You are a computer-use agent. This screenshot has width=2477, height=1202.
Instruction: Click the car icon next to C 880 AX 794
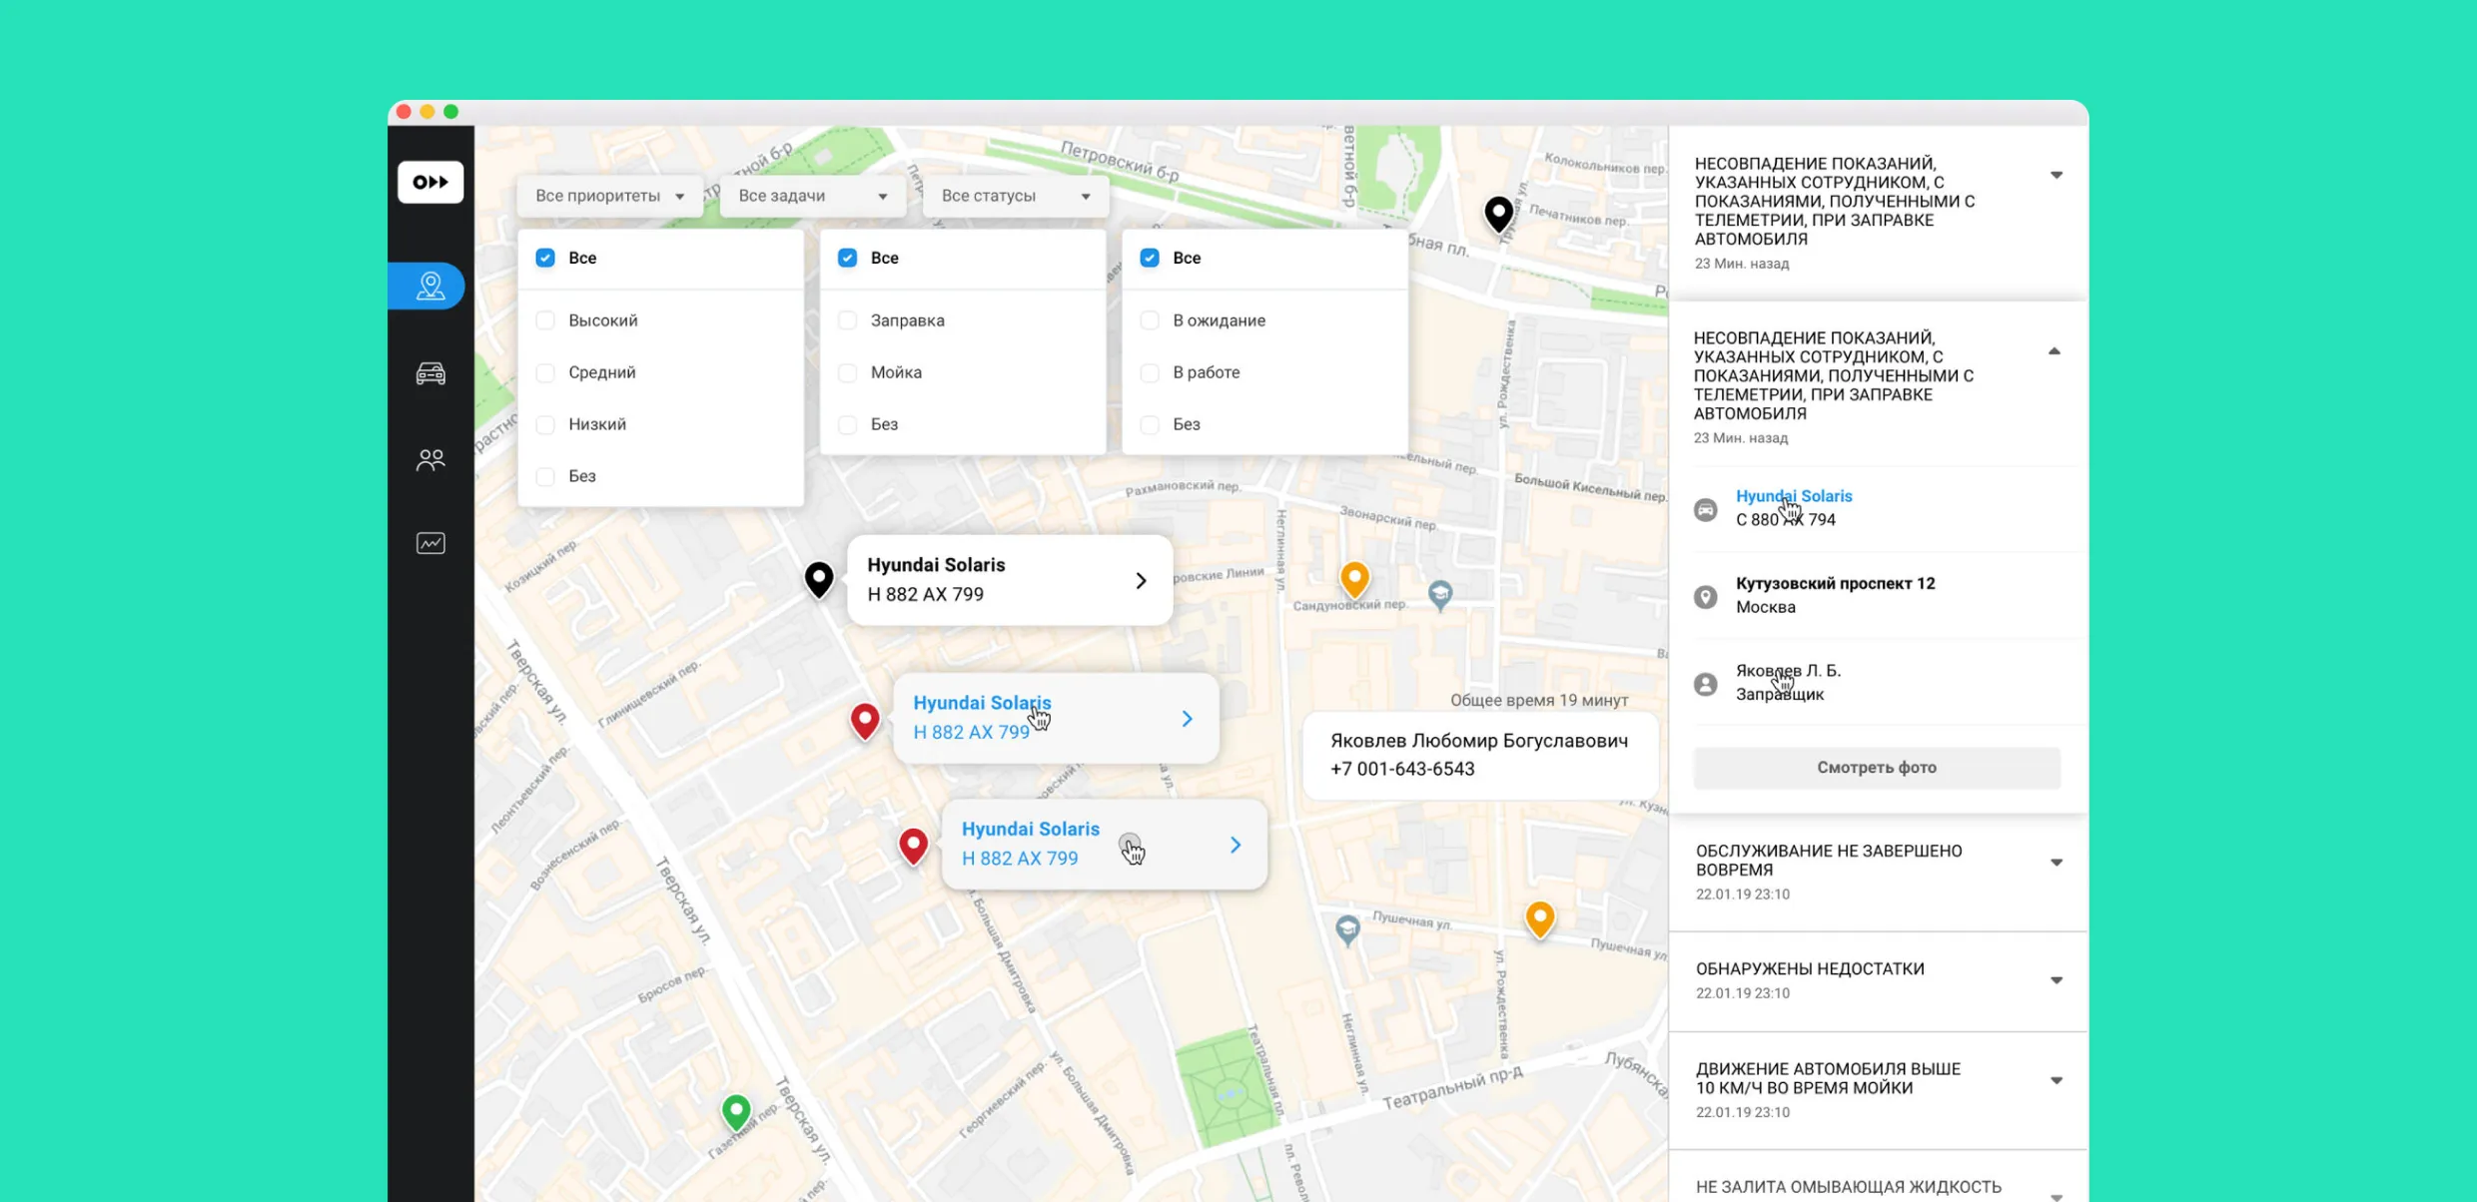click(x=1706, y=509)
